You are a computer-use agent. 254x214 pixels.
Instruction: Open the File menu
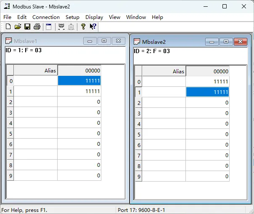coord(7,17)
